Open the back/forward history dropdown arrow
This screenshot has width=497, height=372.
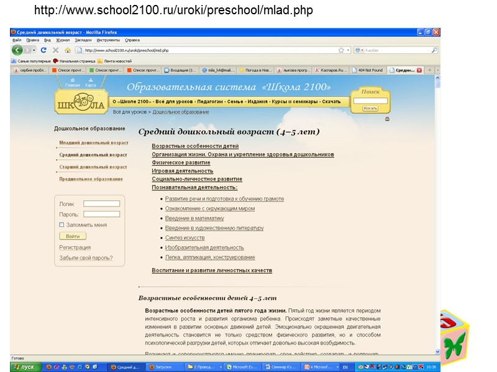34,50
